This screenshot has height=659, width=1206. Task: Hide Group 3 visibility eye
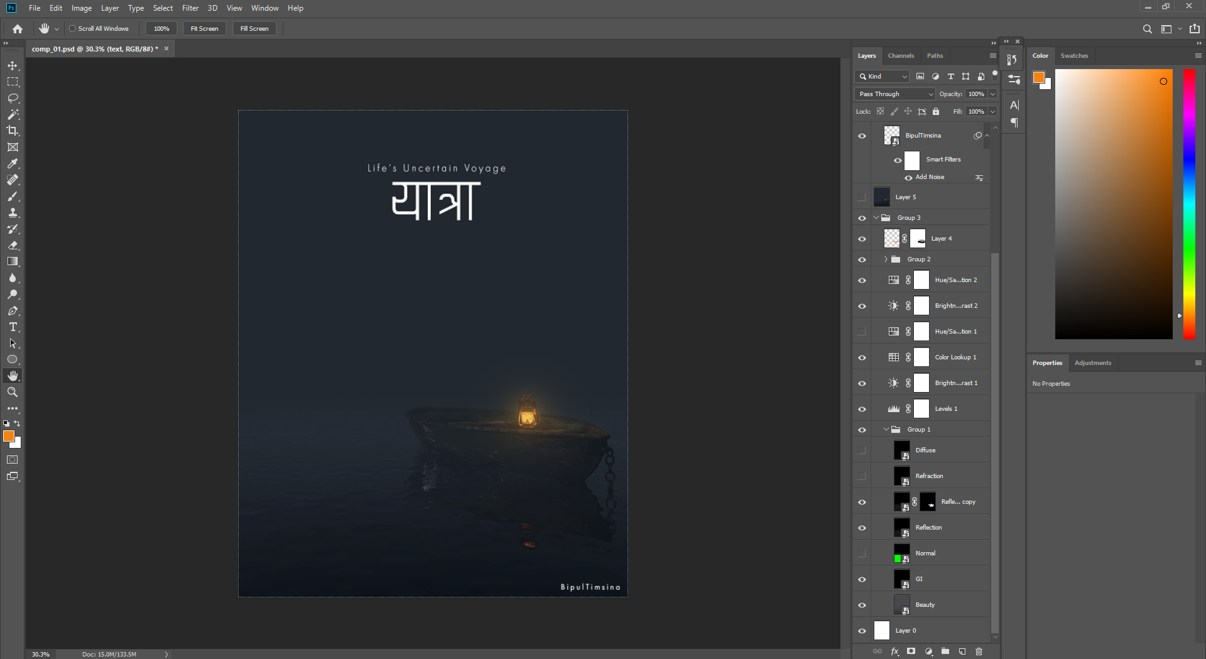point(862,218)
